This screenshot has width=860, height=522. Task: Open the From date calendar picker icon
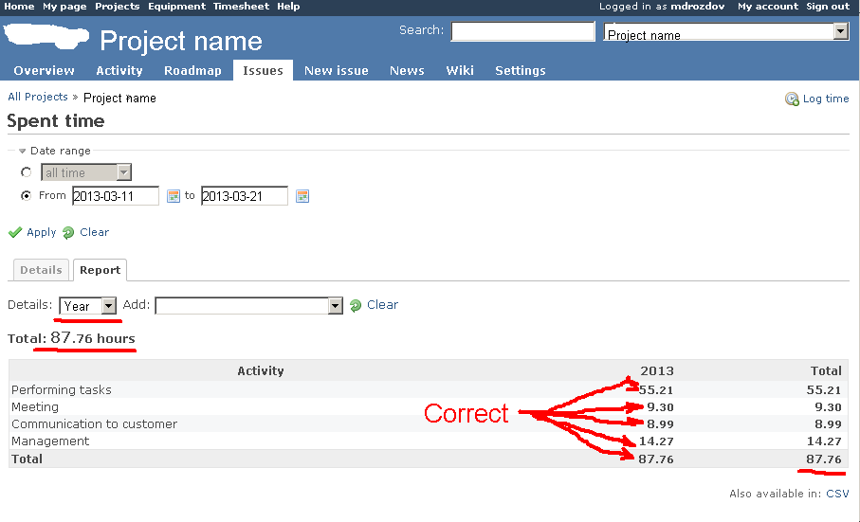coord(174,196)
